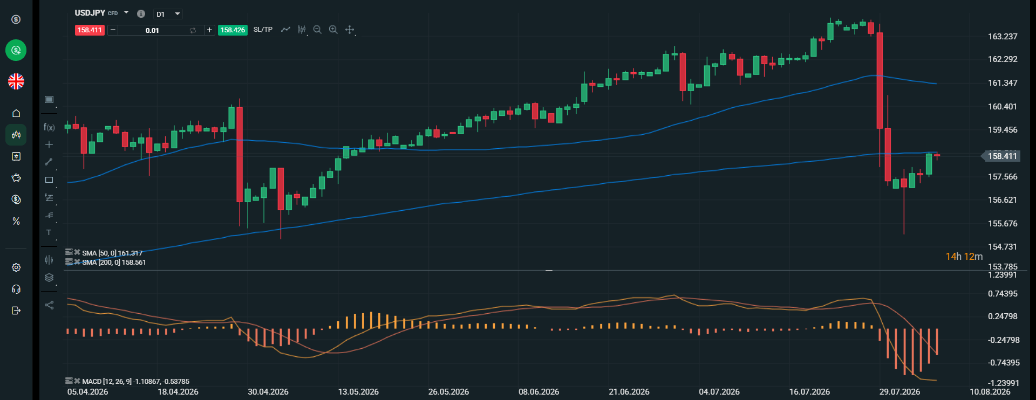Click the 0.01 lot volume field
This screenshot has height=400, width=1036.
coord(153,30)
